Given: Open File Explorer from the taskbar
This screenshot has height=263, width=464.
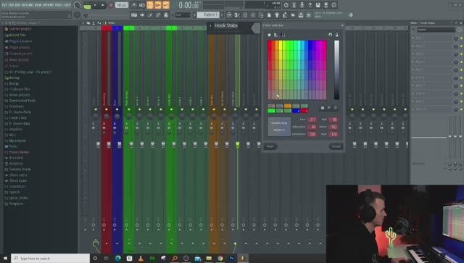Looking at the screenshot, I should (209, 258).
